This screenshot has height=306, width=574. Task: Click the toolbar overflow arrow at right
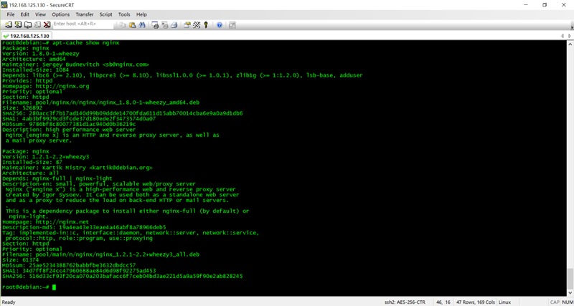pos(572,27)
